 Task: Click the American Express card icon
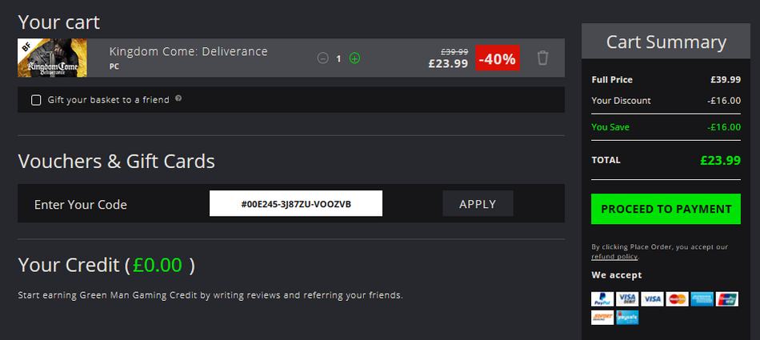point(702,298)
